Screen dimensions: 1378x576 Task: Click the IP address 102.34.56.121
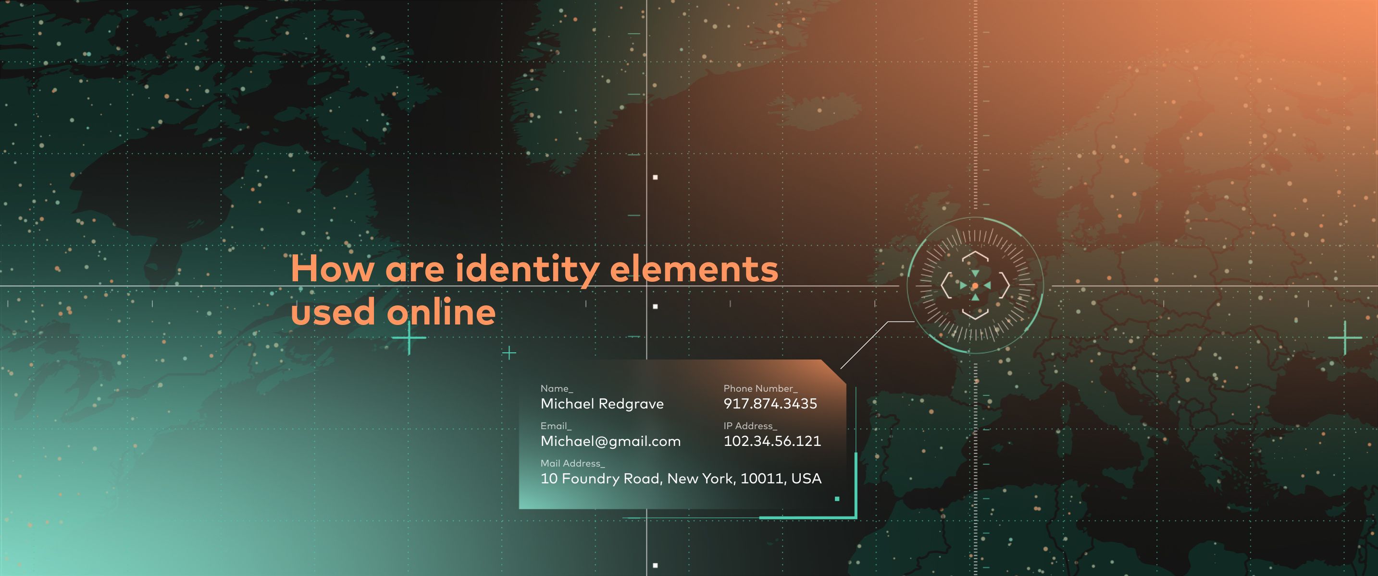(772, 441)
